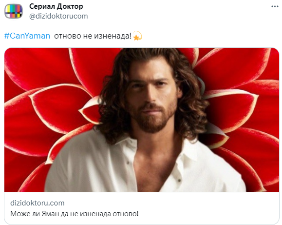Open headline Може ли Яман да не изненада отново
The width and height of the screenshot is (282, 225).
coord(75,214)
